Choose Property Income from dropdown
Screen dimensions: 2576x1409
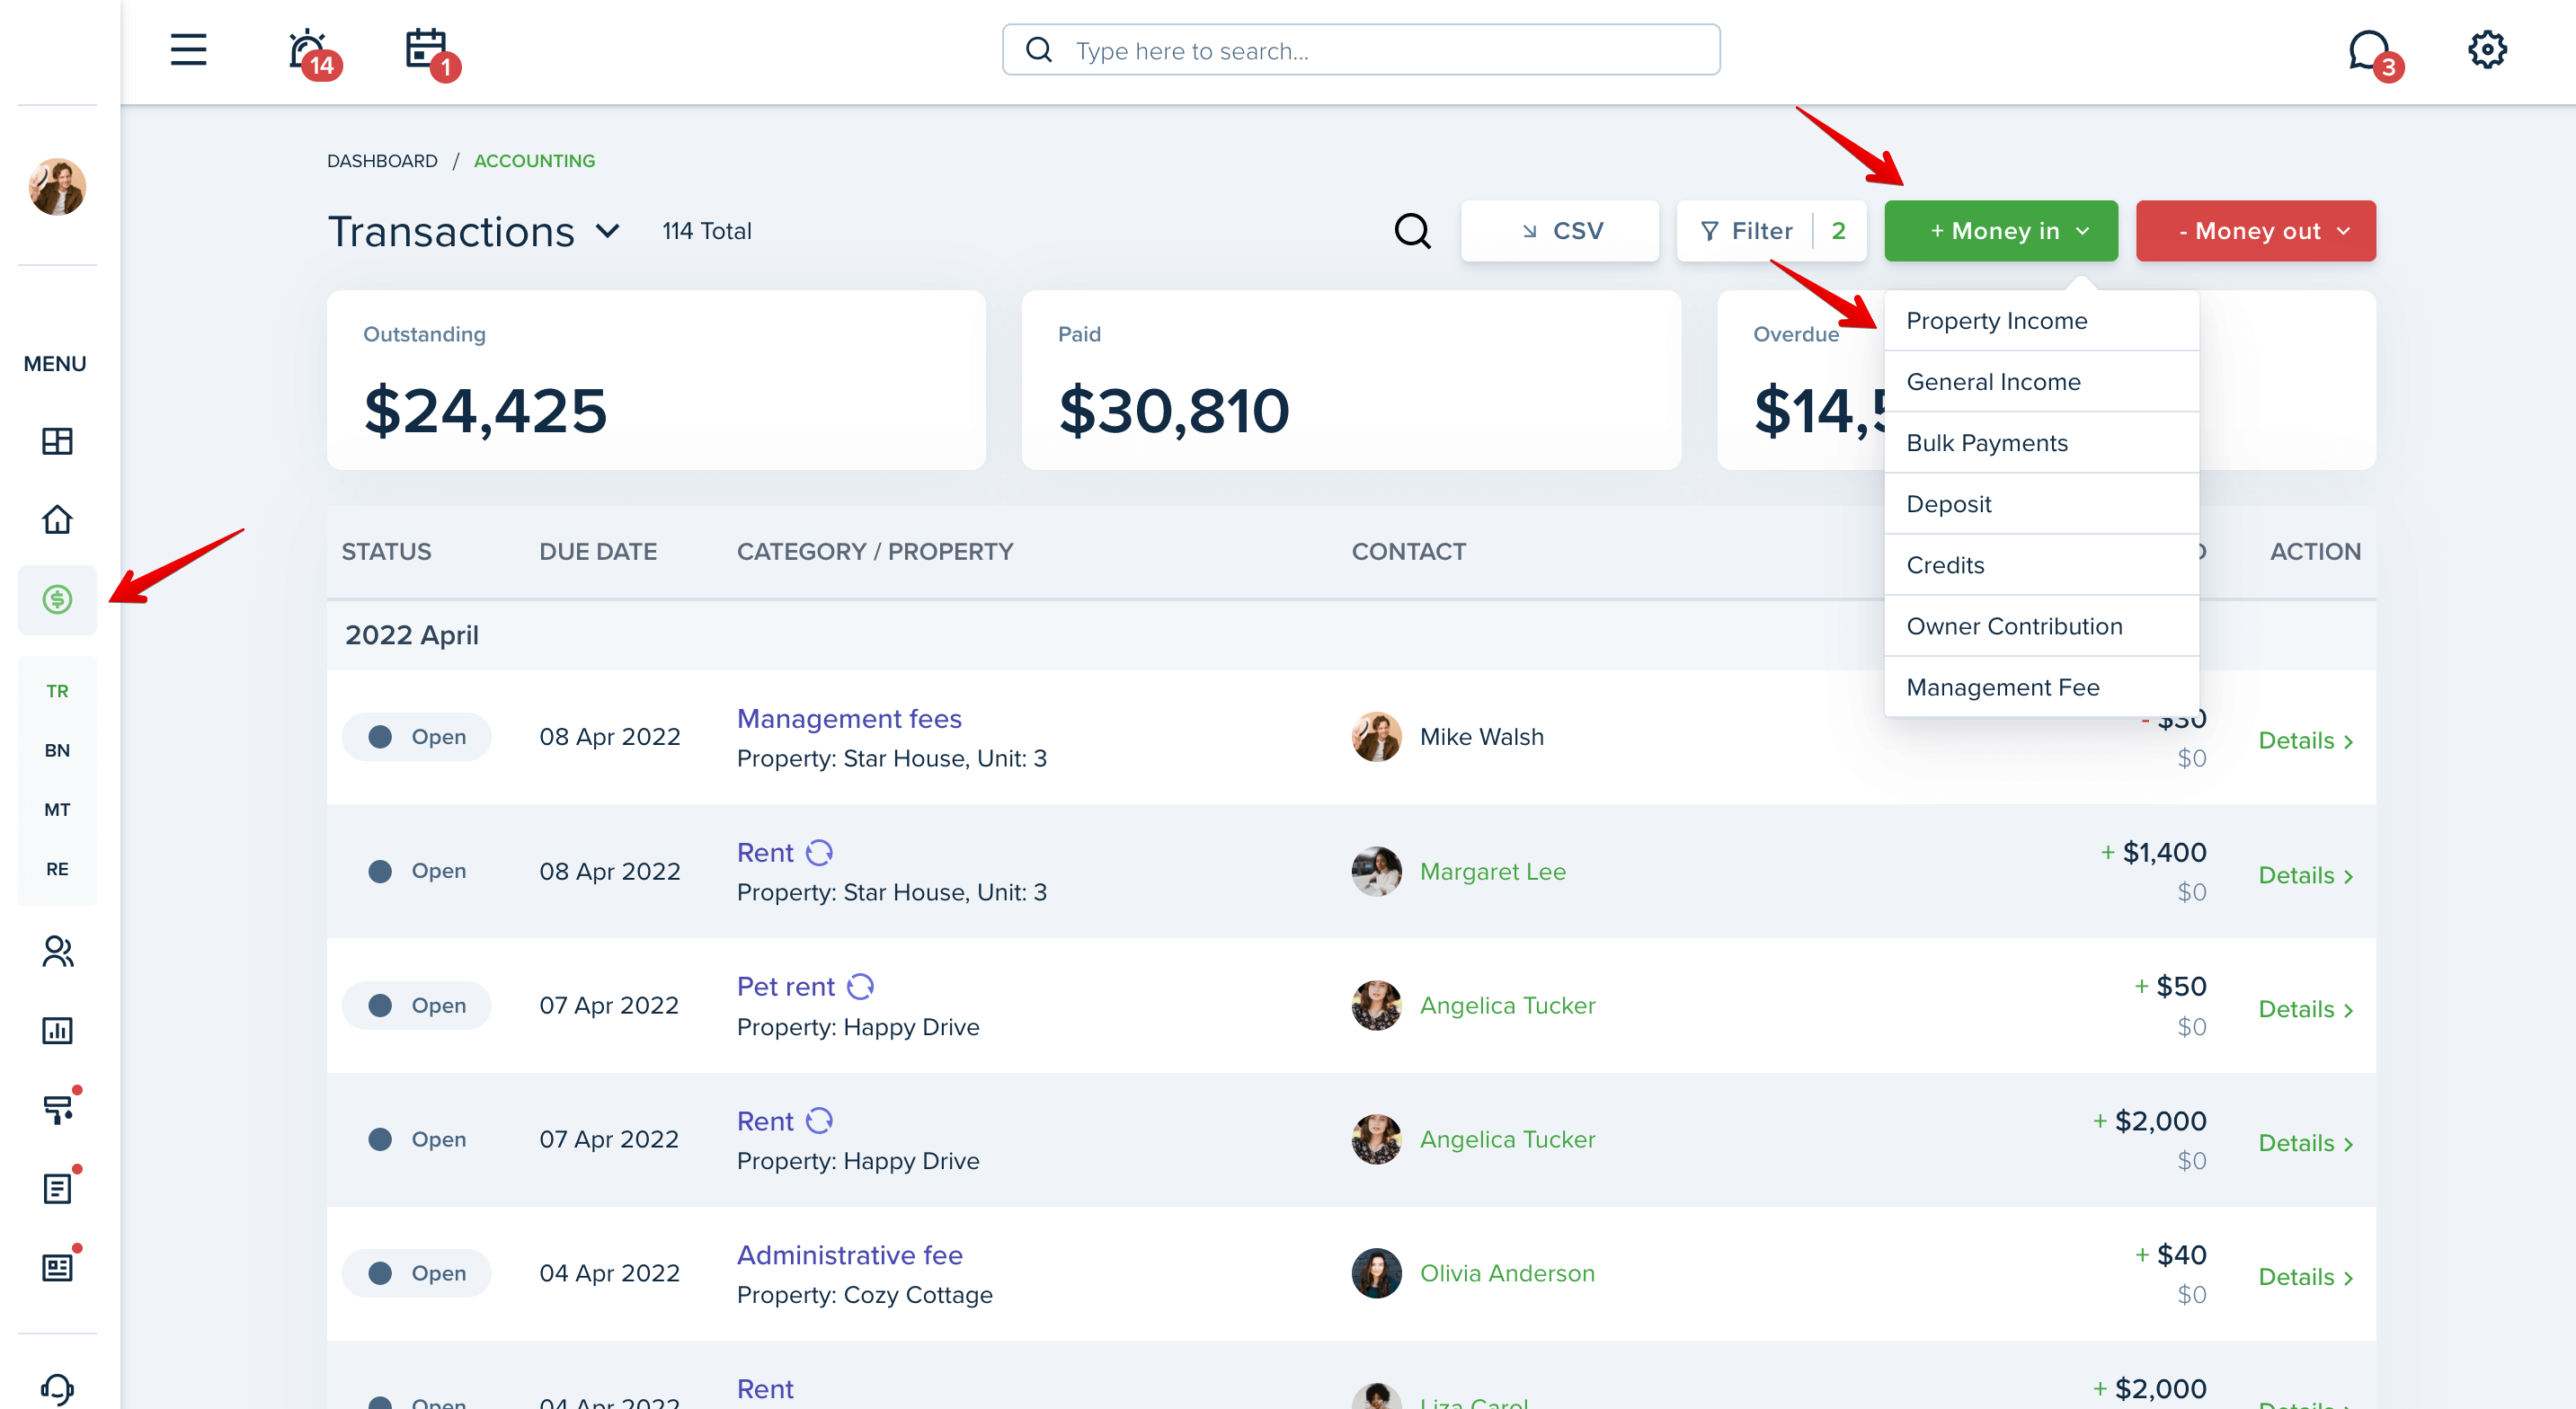coord(2040,321)
